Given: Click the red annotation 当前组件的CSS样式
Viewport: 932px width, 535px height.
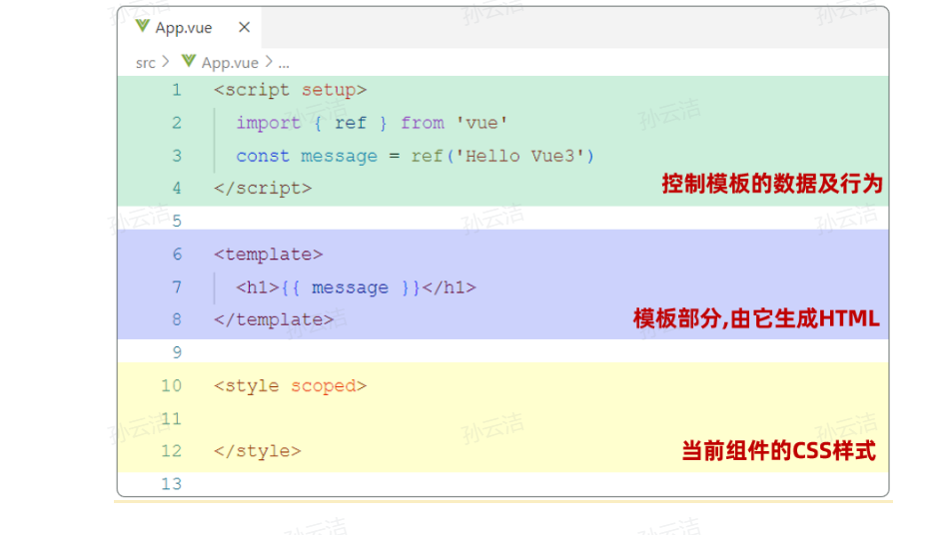Looking at the screenshot, I should 778,451.
